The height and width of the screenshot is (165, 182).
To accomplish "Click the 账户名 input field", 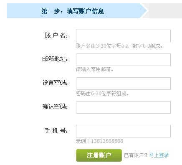I will (123, 36).
